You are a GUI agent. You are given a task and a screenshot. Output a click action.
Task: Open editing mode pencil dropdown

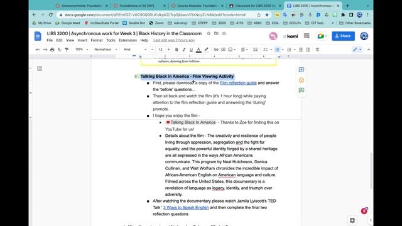coord(357,50)
